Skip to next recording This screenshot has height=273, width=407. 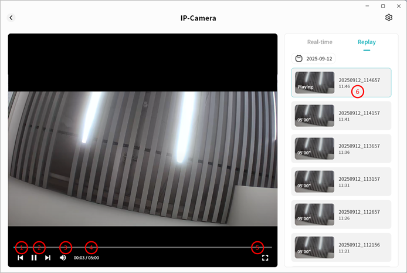pyautogui.click(x=48, y=257)
